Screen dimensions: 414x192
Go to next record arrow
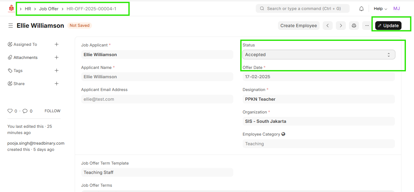[341, 26]
